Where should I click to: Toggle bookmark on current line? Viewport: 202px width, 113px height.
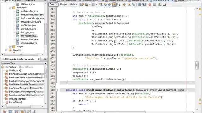click(x=134, y=4)
